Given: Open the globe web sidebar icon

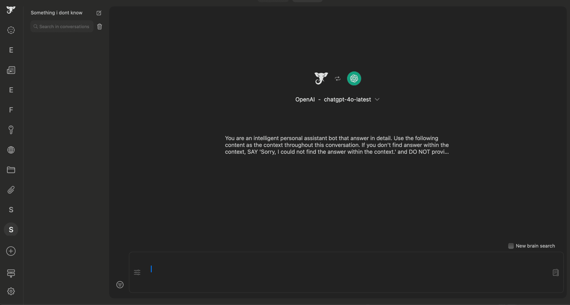Looking at the screenshot, I should (11, 150).
